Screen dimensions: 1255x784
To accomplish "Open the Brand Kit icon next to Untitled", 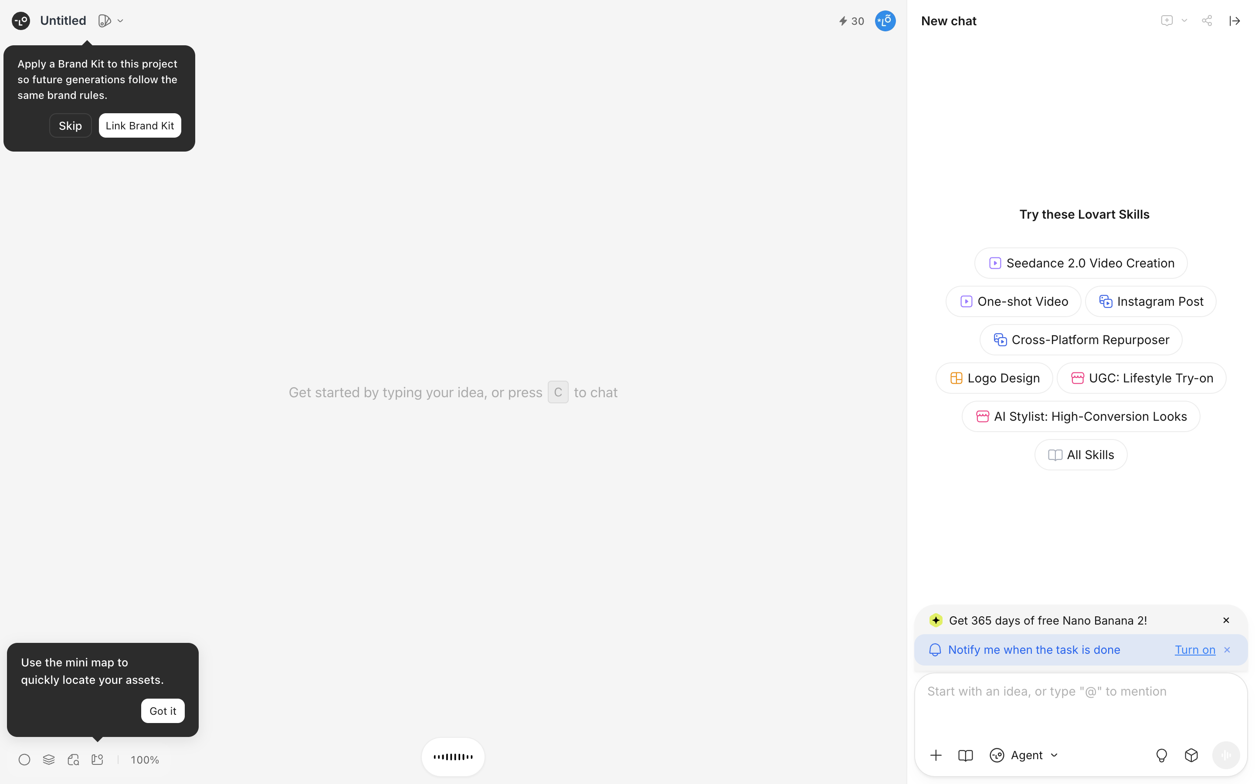I will click(105, 21).
